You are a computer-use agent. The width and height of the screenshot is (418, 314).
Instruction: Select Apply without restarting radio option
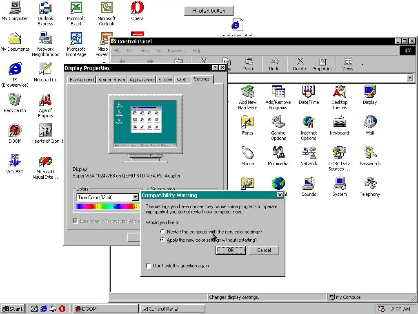[x=162, y=240]
